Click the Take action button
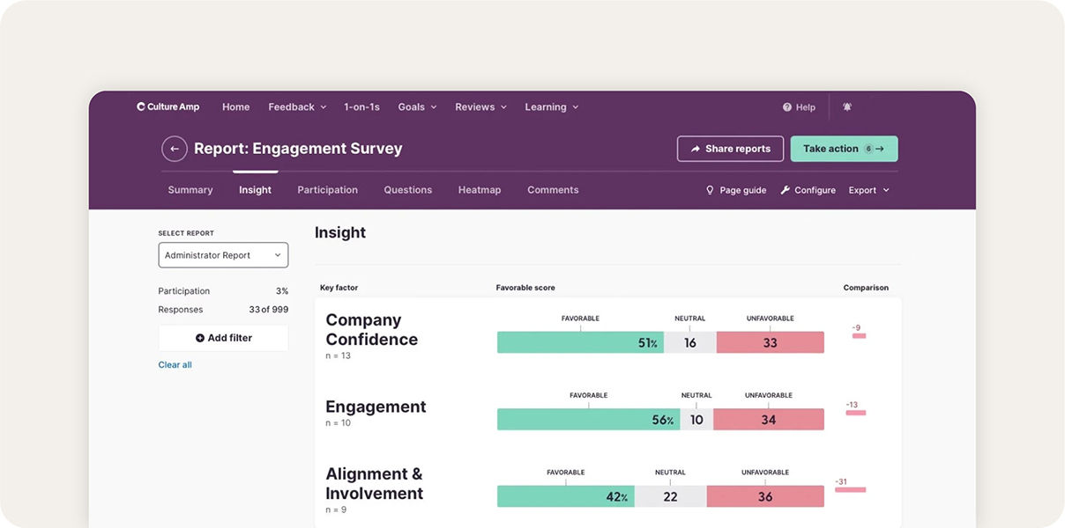The image size is (1065, 528). tap(843, 149)
